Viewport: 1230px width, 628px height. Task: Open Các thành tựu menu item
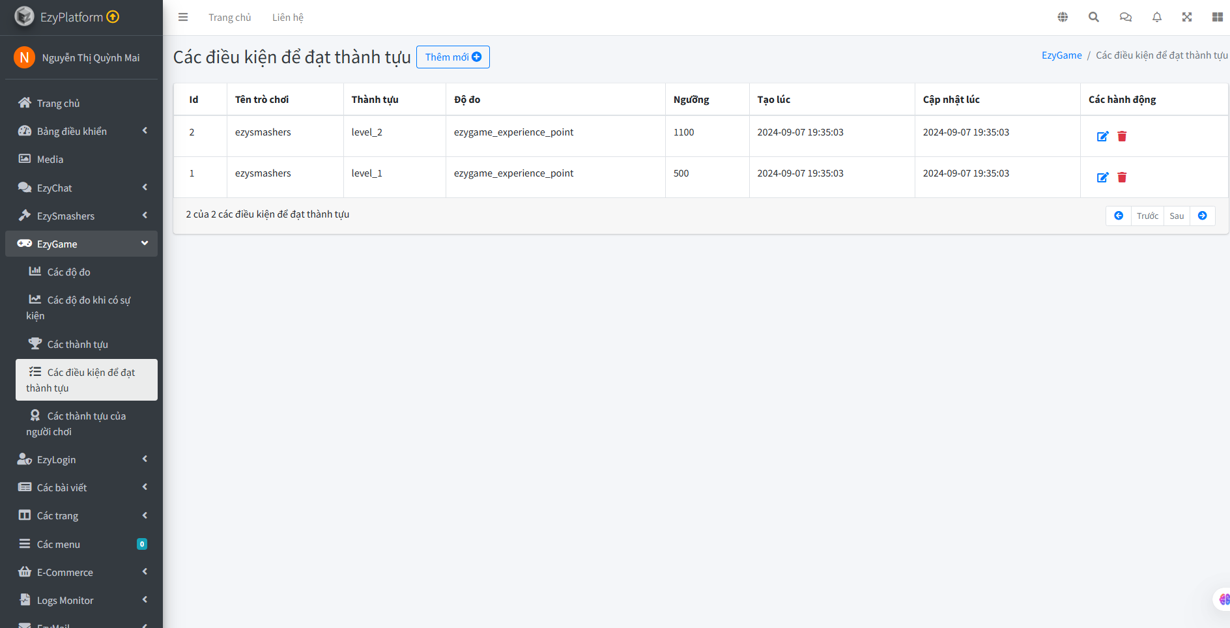tap(78, 344)
